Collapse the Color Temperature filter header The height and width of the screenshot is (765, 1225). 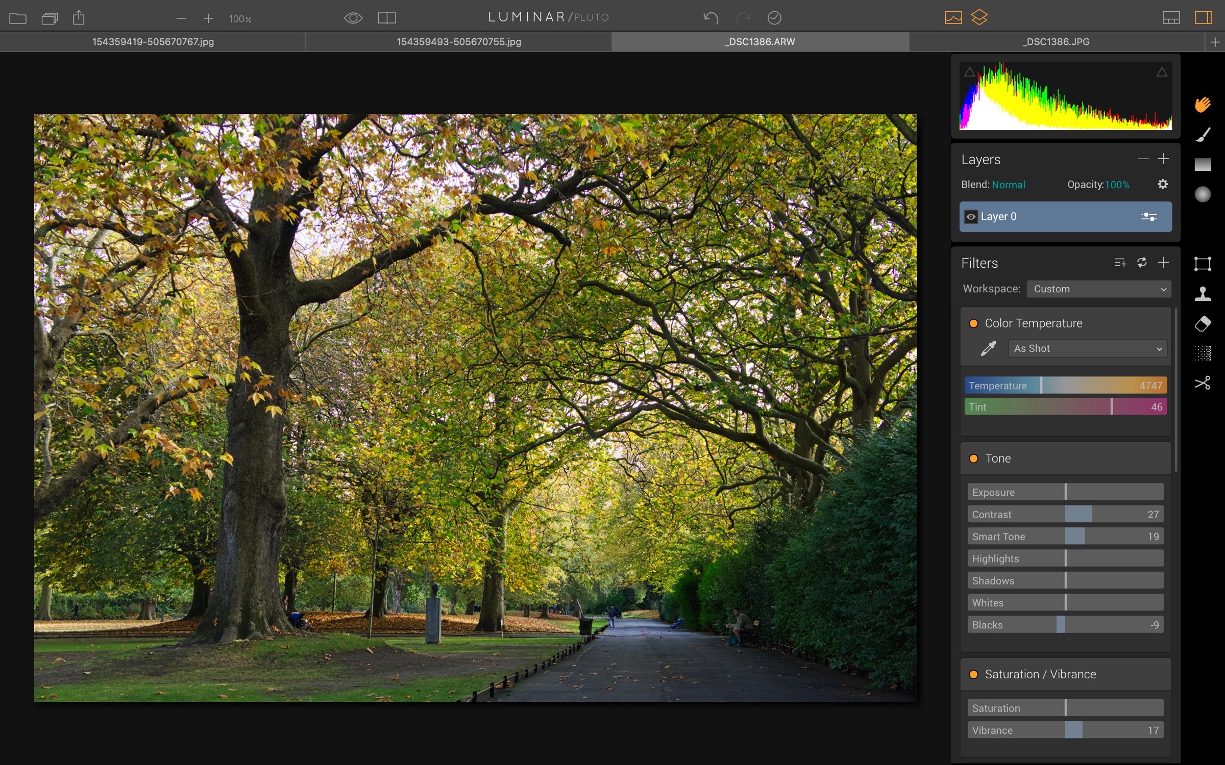(1066, 323)
